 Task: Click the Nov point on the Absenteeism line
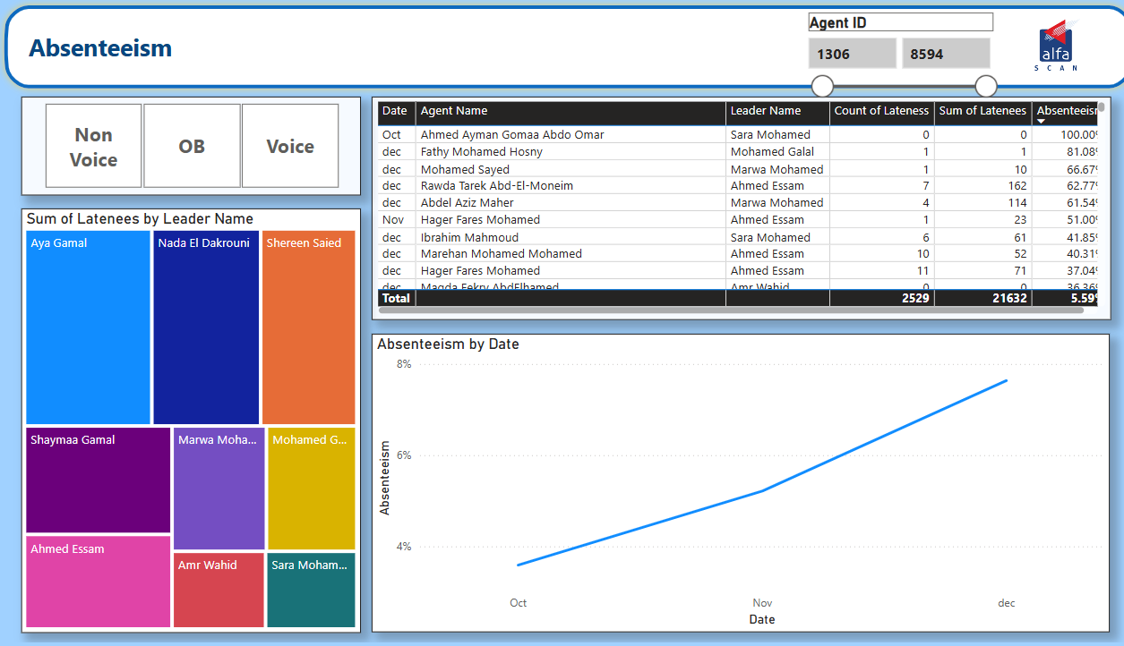point(762,490)
